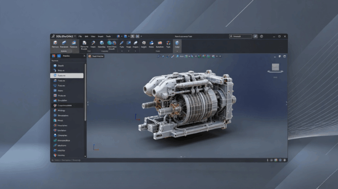Screen dimensions: 338x189
Task: Click the blue square ribbon icon beside the pencil
Action: 129,43
